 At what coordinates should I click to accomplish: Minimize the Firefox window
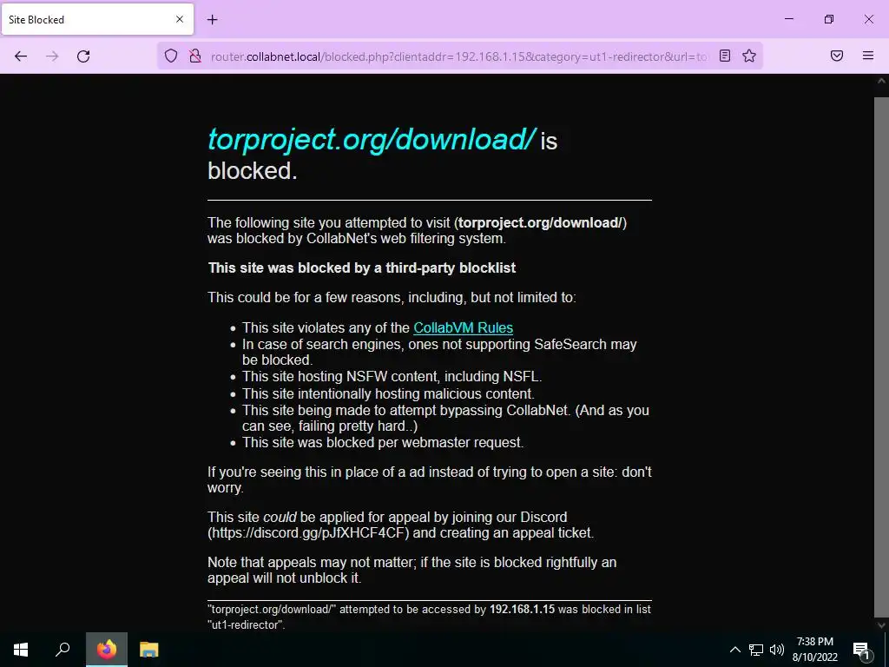pos(788,19)
